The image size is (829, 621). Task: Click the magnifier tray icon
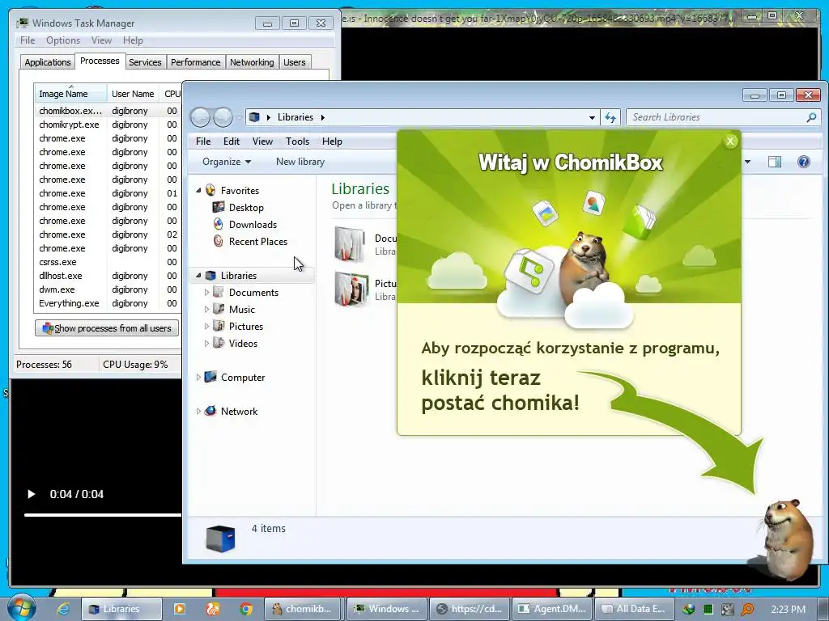pyautogui.click(x=747, y=610)
